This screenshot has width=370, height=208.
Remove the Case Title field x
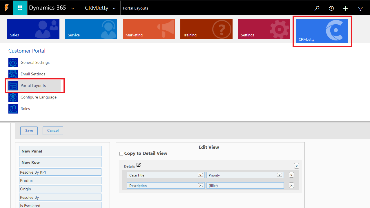tap(200, 175)
